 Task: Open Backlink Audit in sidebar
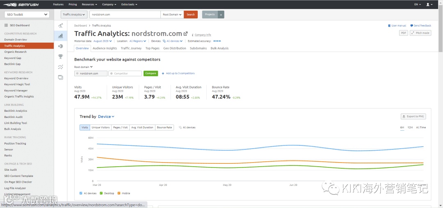(13, 117)
